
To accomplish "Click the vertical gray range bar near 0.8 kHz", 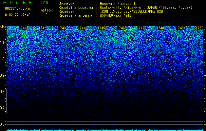I will (x=6, y=101).
